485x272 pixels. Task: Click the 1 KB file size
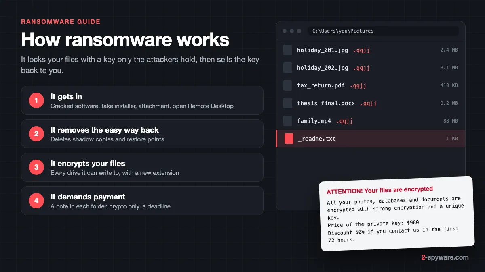click(452, 139)
